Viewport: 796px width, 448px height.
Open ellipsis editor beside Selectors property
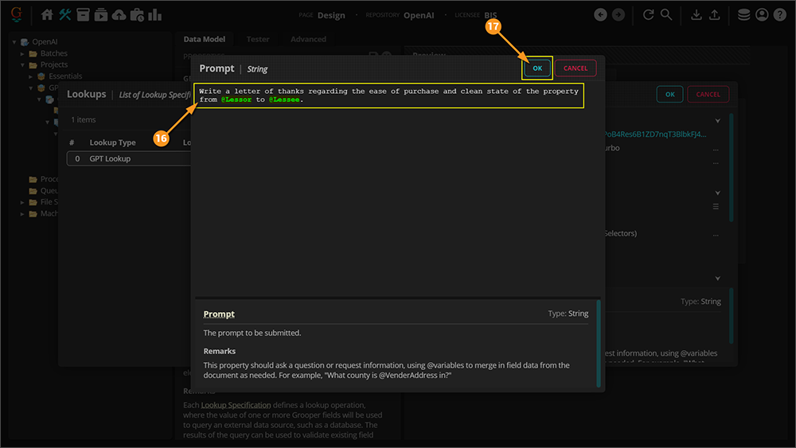(x=716, y=235)
